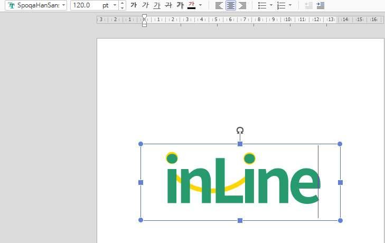The image size is (385, 243).
Task: Click the right-middle resize handle
Action: (340, 182)
